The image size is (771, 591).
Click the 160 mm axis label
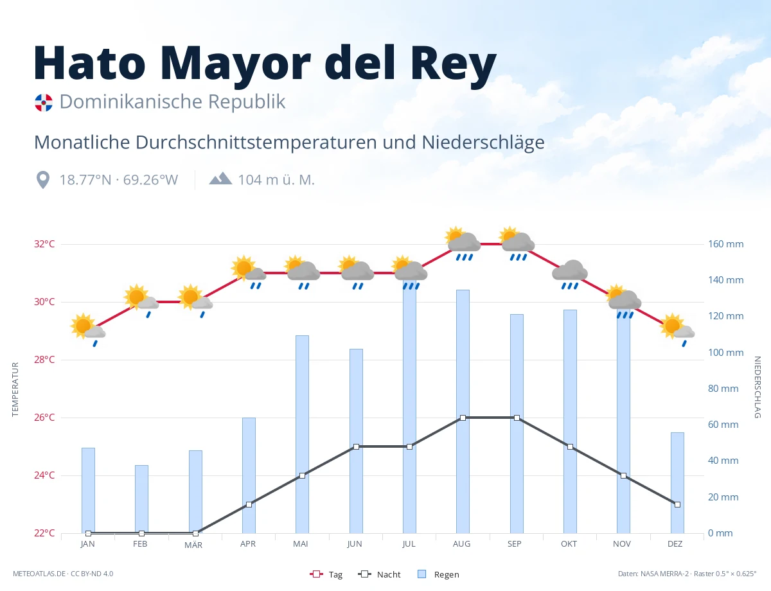pos(726,244)
